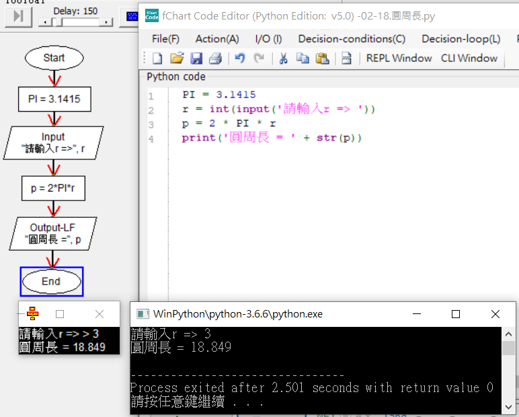
Task: Click code line 4 print statement
Action: pos(272,137)
